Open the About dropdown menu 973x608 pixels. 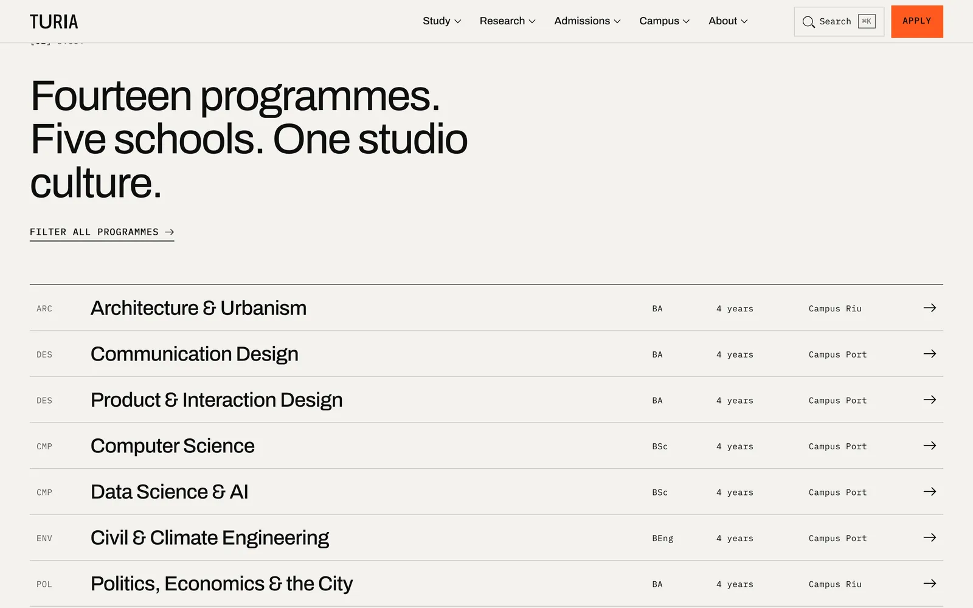[x=728, y=21]
